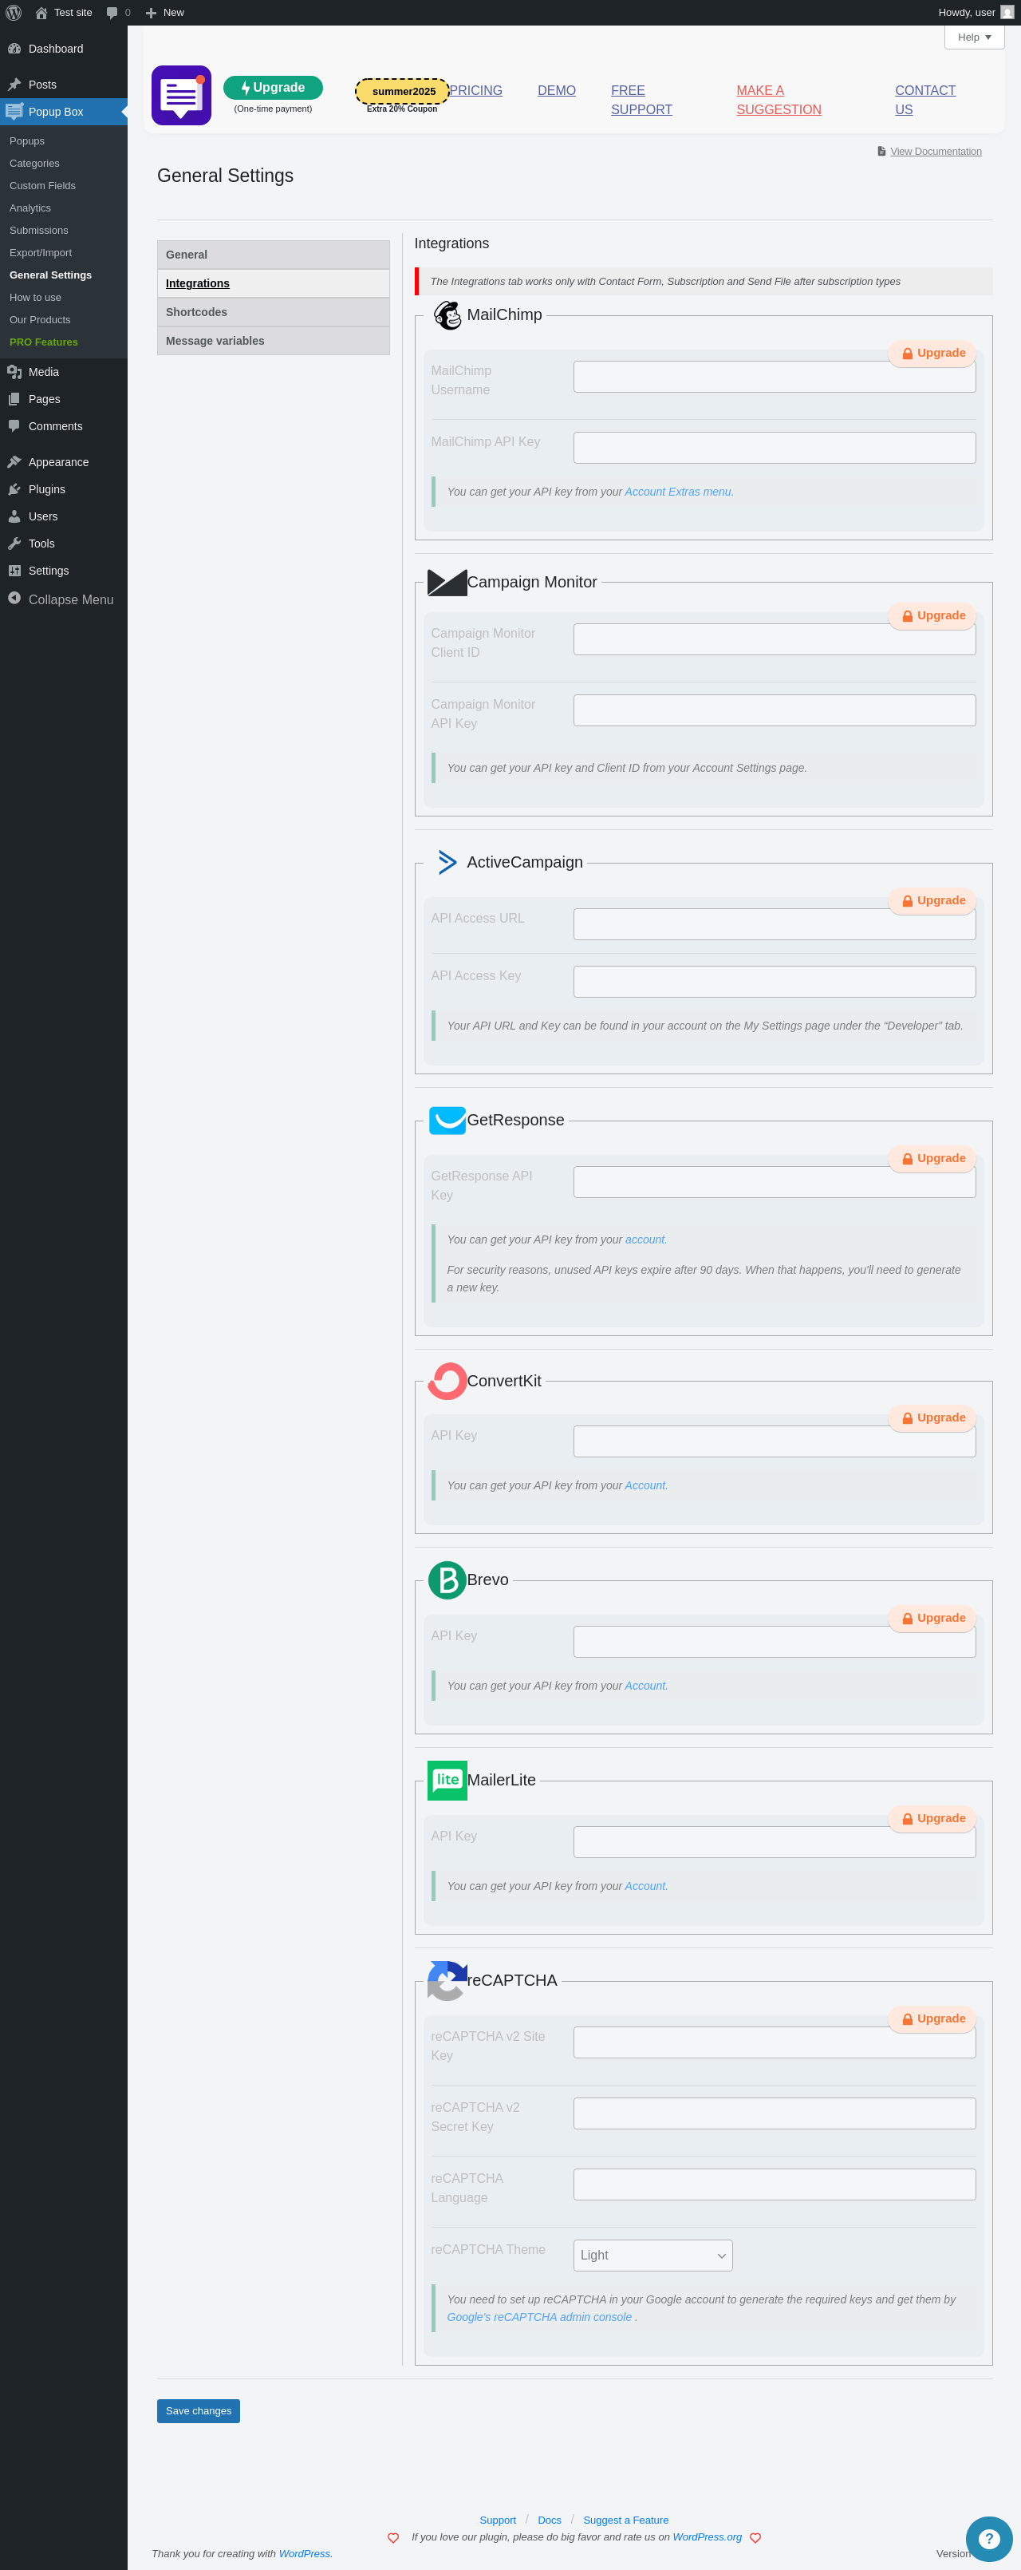Screen dimensions: 1021x2570
Task: Click the ActiveCampaign arrow logo
Action: click(447, 862)
